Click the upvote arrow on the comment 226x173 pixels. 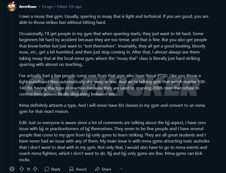pos(22,169)
